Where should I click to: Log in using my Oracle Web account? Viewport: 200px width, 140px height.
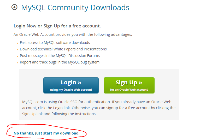coord(71,85)
